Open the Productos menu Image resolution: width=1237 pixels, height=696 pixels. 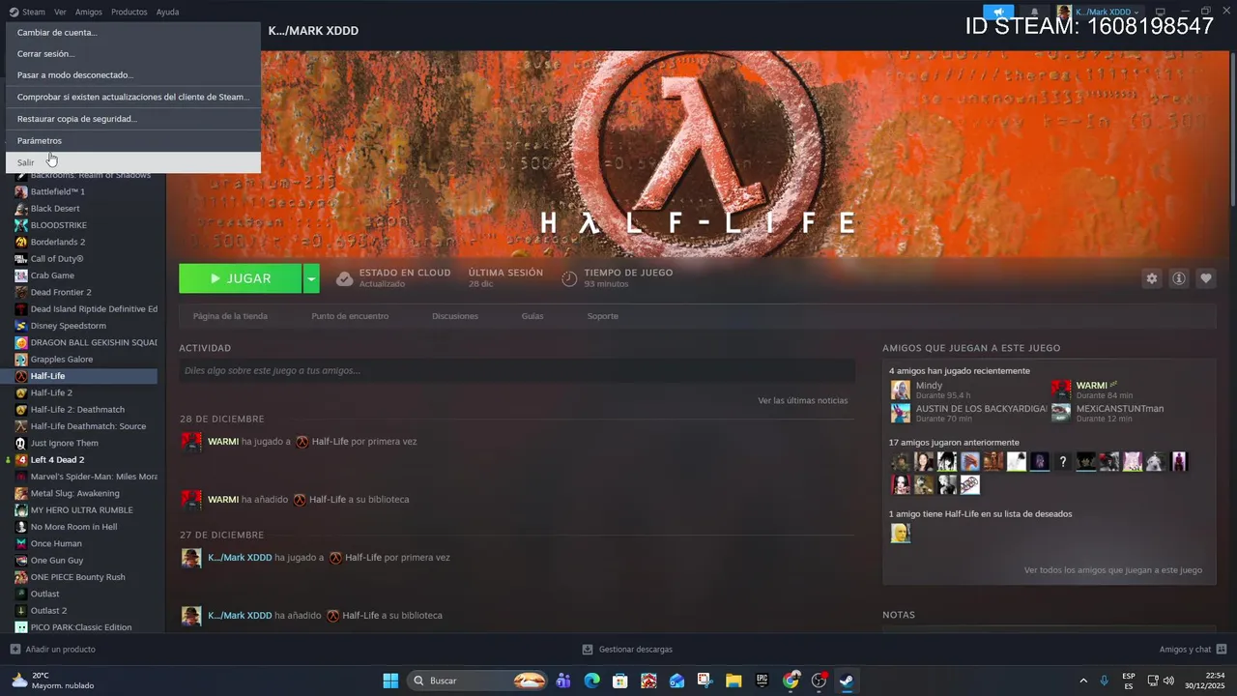pyautogui.click(x=129, y=12)
